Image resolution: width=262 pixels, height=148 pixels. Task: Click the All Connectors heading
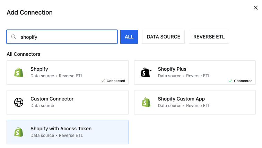pos(24,54)
